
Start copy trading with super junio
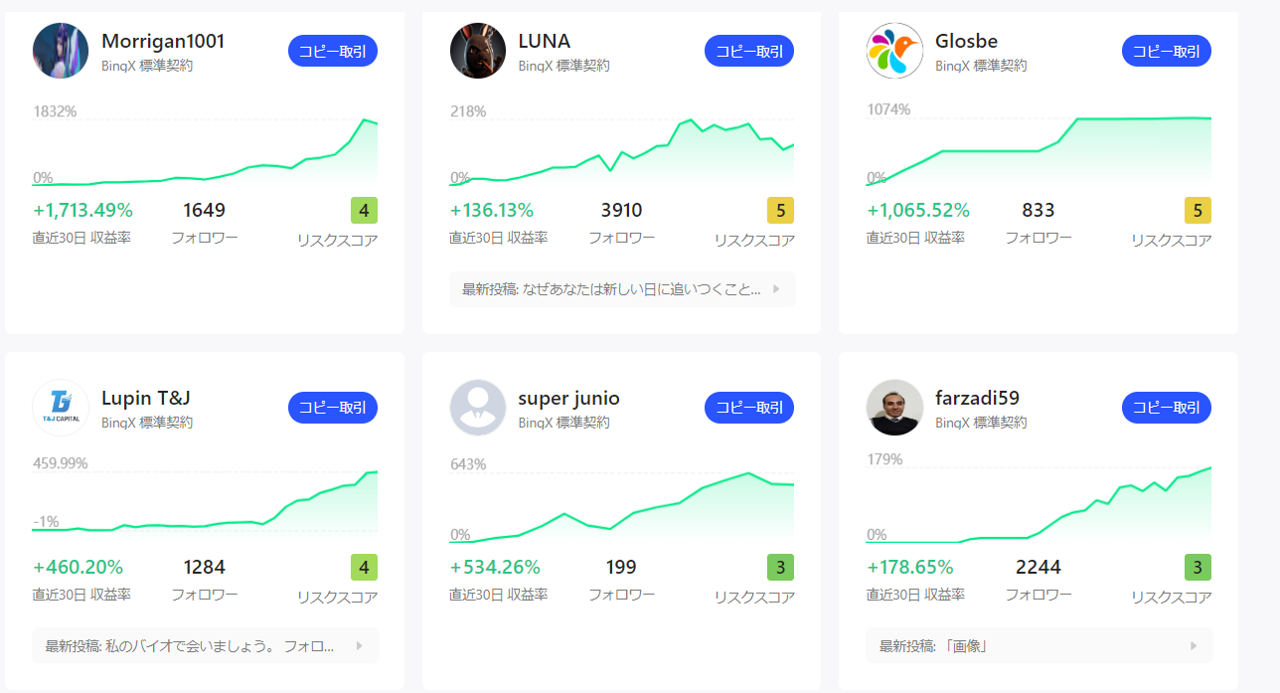pos(749,408)
